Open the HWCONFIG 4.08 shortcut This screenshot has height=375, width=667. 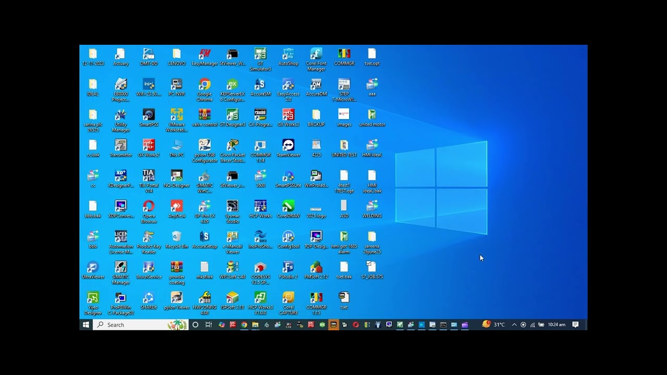pyautogui.click(x=204, y=304)
